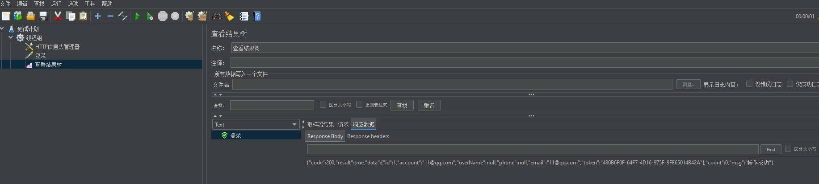Image resolution: width=819 pixels, height=184 pixels.
Task: Click the 查找 button
Action: [402, 105]
